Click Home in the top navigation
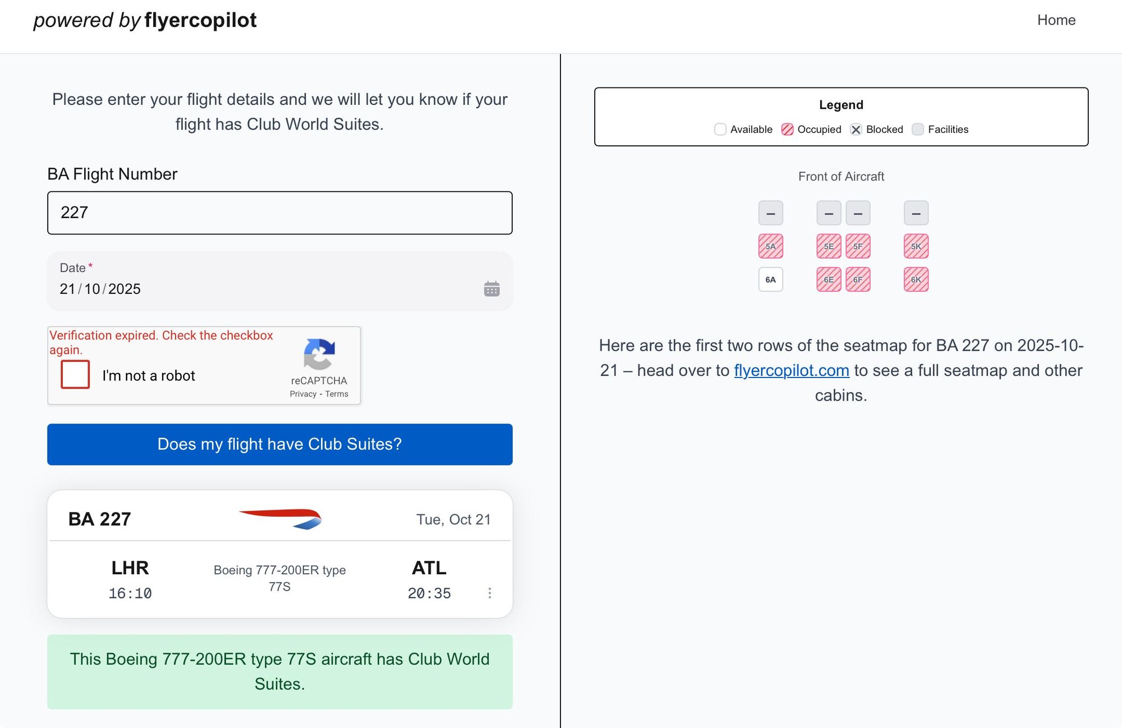 click(1056, 20)
